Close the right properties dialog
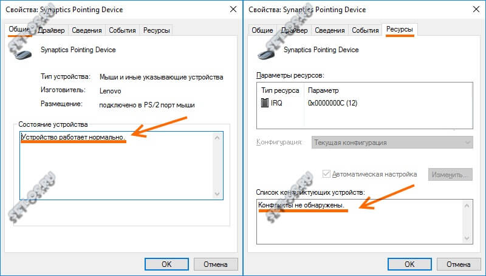This screenshot has height=276, width=486. click(x=476, y=9)
